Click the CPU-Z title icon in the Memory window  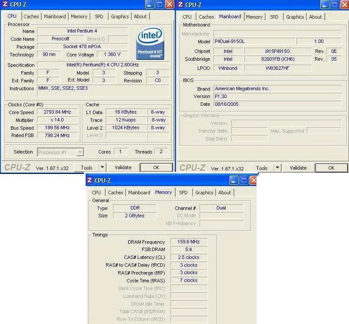click(x=90, y=180)
